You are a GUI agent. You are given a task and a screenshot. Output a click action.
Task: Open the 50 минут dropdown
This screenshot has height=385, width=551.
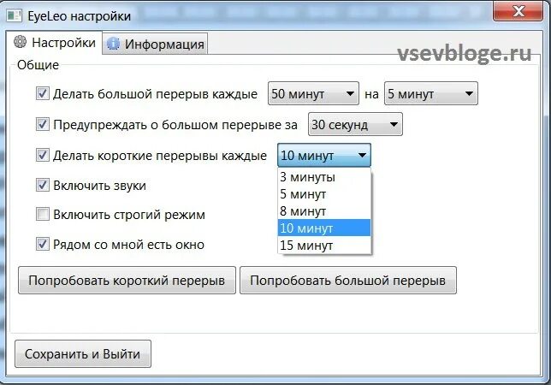pos(313,93)
